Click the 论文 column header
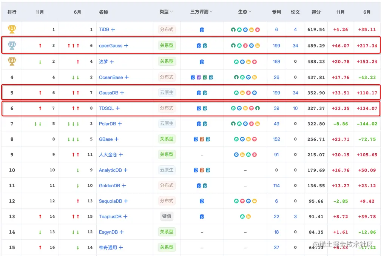 pos(295,12)
